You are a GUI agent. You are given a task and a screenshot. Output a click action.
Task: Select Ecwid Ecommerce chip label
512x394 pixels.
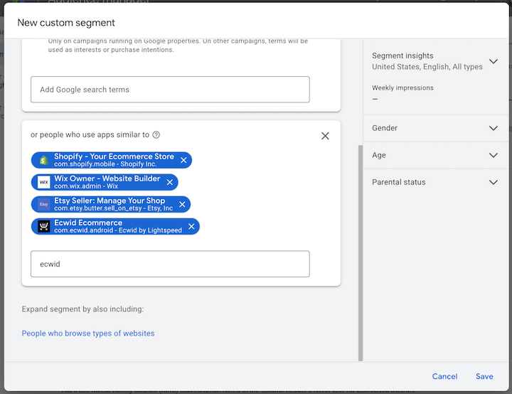88,223
